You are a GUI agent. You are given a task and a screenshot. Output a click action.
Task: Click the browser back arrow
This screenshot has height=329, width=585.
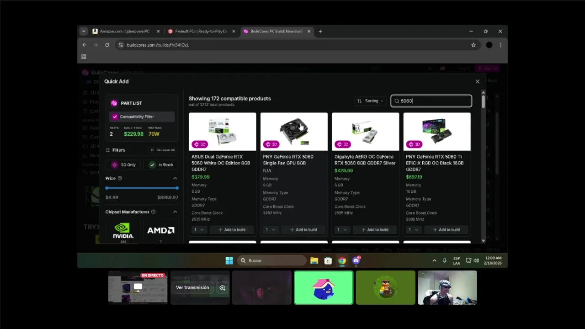pos(84,45)
